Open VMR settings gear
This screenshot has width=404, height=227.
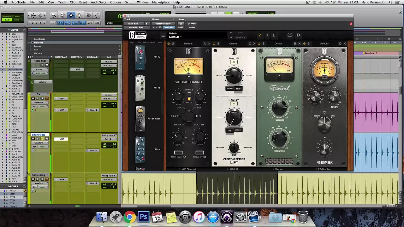pyautogui.click(x=298, y=35)
